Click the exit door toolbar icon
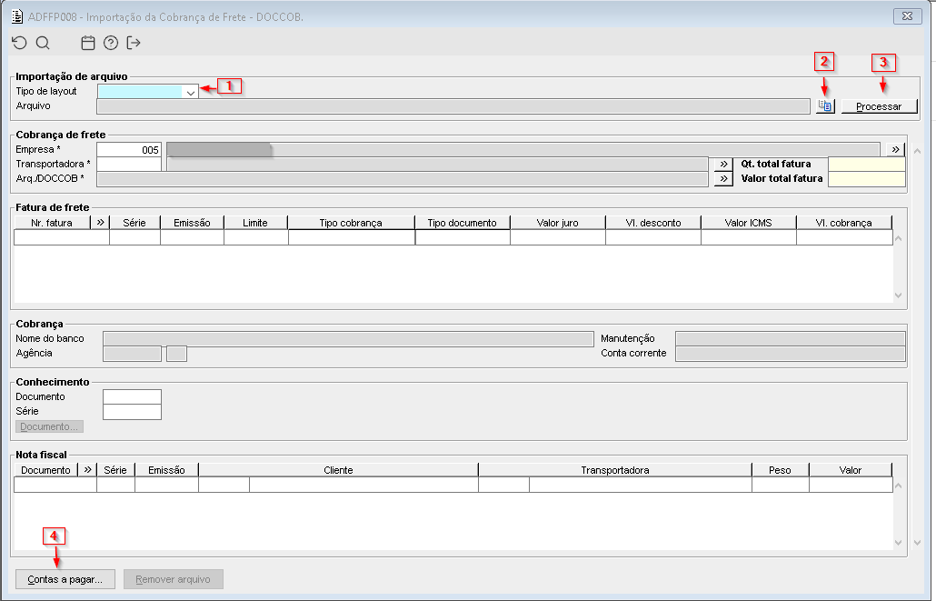Viewport: 936px width, 601px height. click(x=134, y=43)
